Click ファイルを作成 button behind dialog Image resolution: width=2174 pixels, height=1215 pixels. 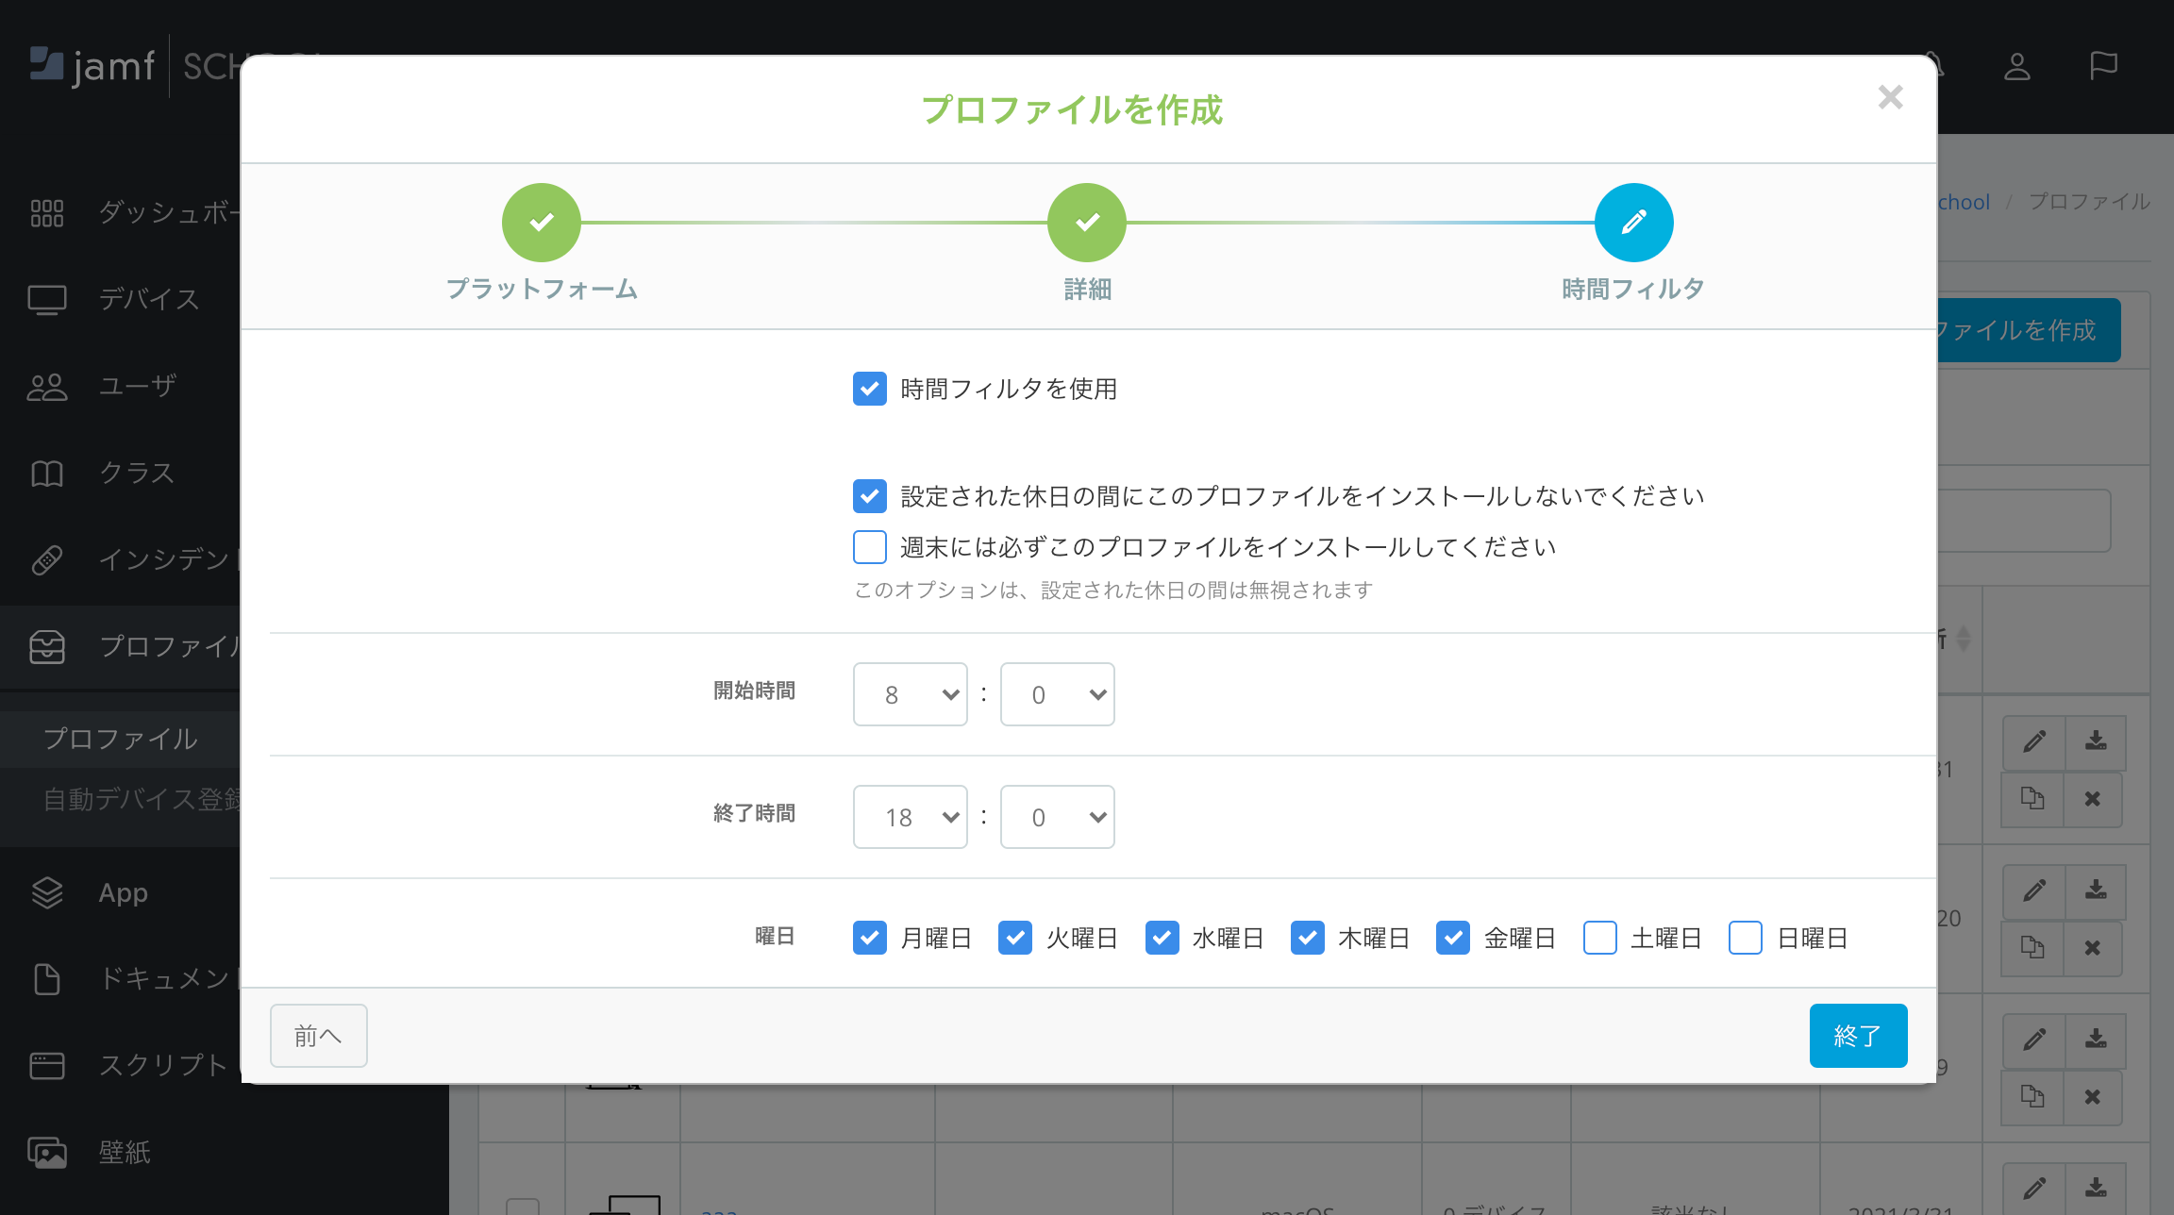coord(2029,330)
